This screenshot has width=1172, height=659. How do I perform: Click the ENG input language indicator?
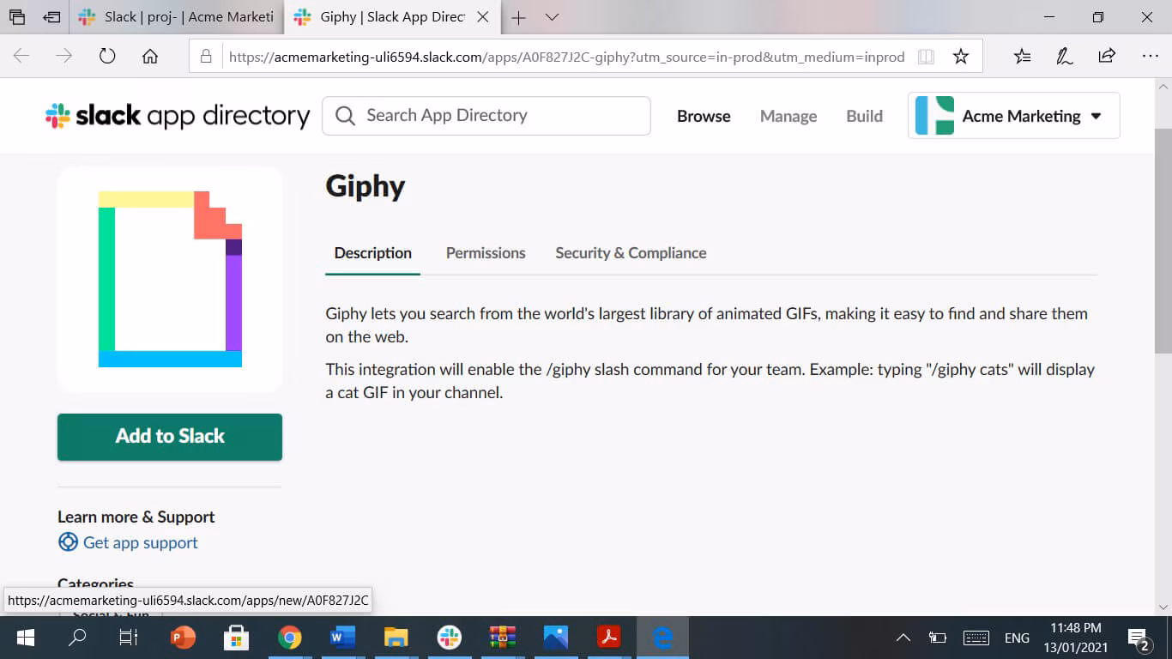pyautogui.click(x=1017, y=638)
